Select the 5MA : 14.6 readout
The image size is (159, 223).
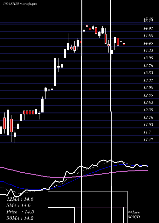coord(18,205)
